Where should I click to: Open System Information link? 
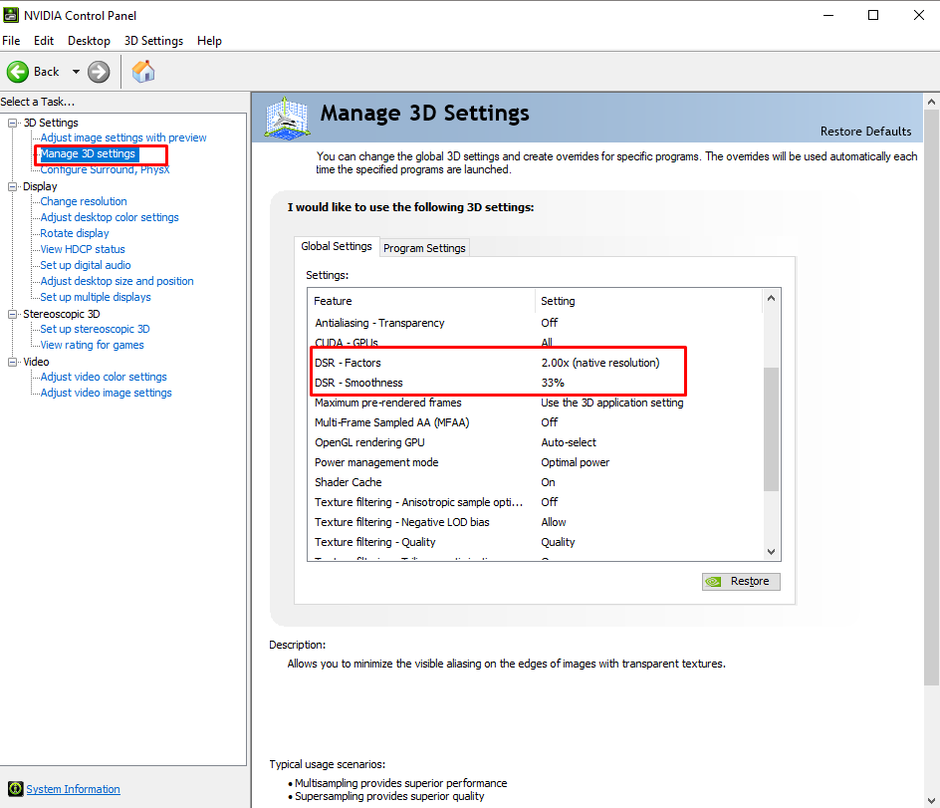(x=73, y=789)
